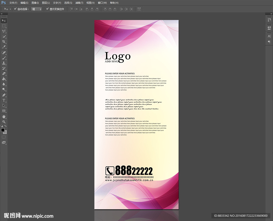Open the 文字(Y) menu
The width and height of the screenshot is (273, 221).
pyautogui.click(x=57, y=3)
